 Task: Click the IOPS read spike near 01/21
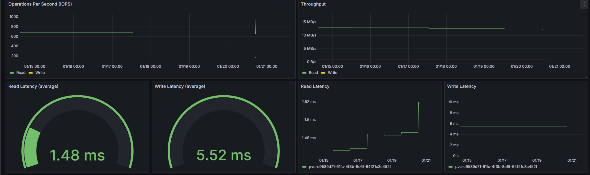pos(256,25)
